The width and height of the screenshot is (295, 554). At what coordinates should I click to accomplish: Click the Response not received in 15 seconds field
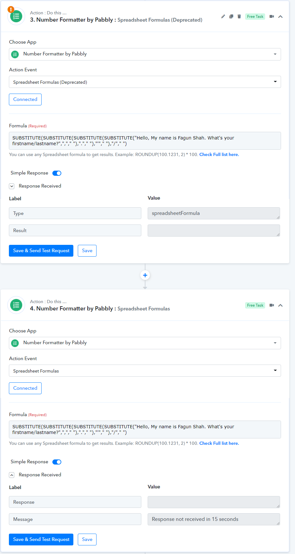click(214, 519)
